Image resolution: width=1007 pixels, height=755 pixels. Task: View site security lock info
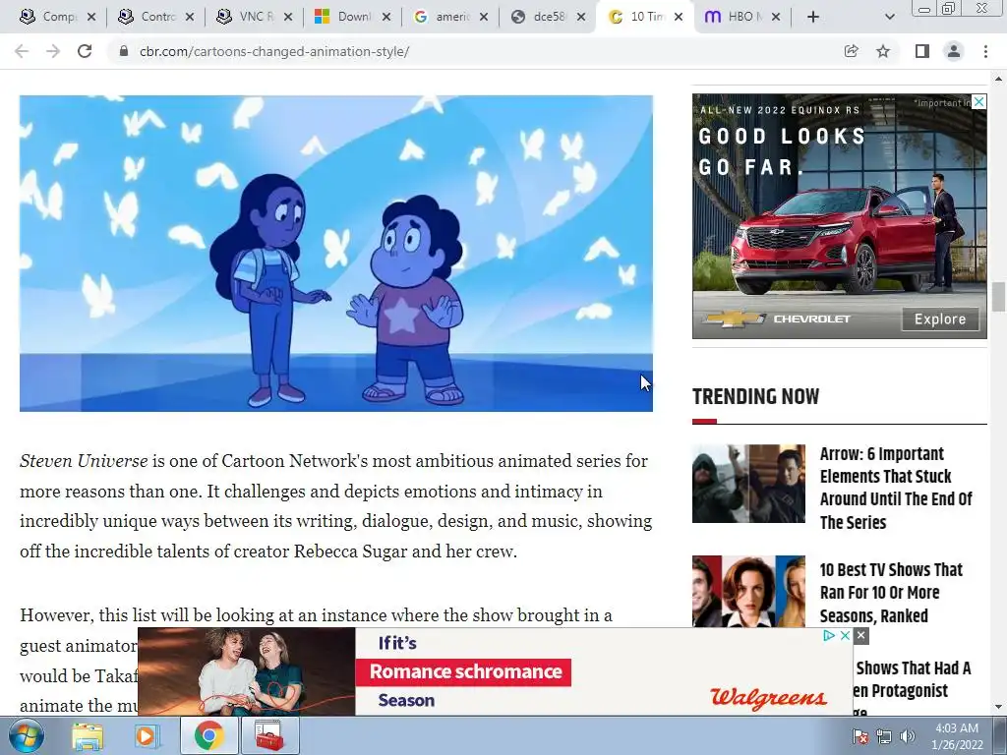pyautogui.click(x=124, y=51)
